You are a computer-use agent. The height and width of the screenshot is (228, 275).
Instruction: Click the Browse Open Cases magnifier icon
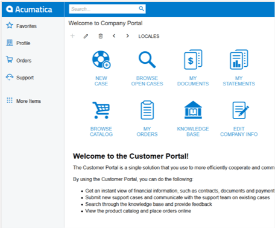tap(147, 60)
